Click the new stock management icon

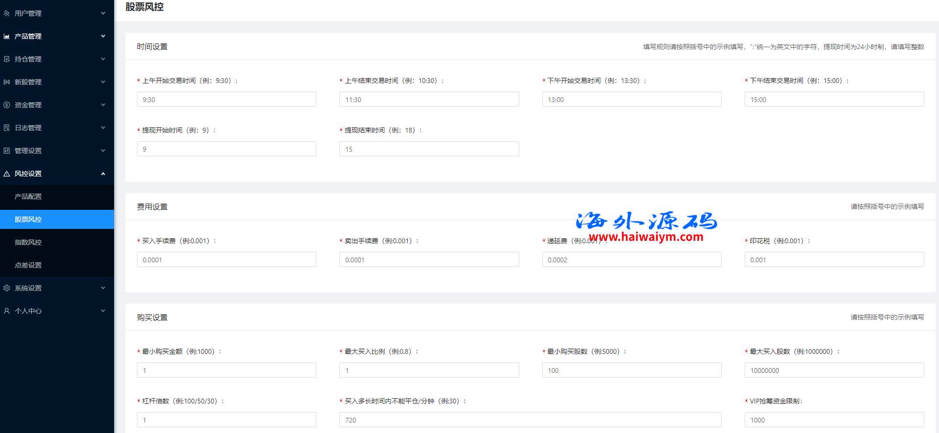coord(7,82)
